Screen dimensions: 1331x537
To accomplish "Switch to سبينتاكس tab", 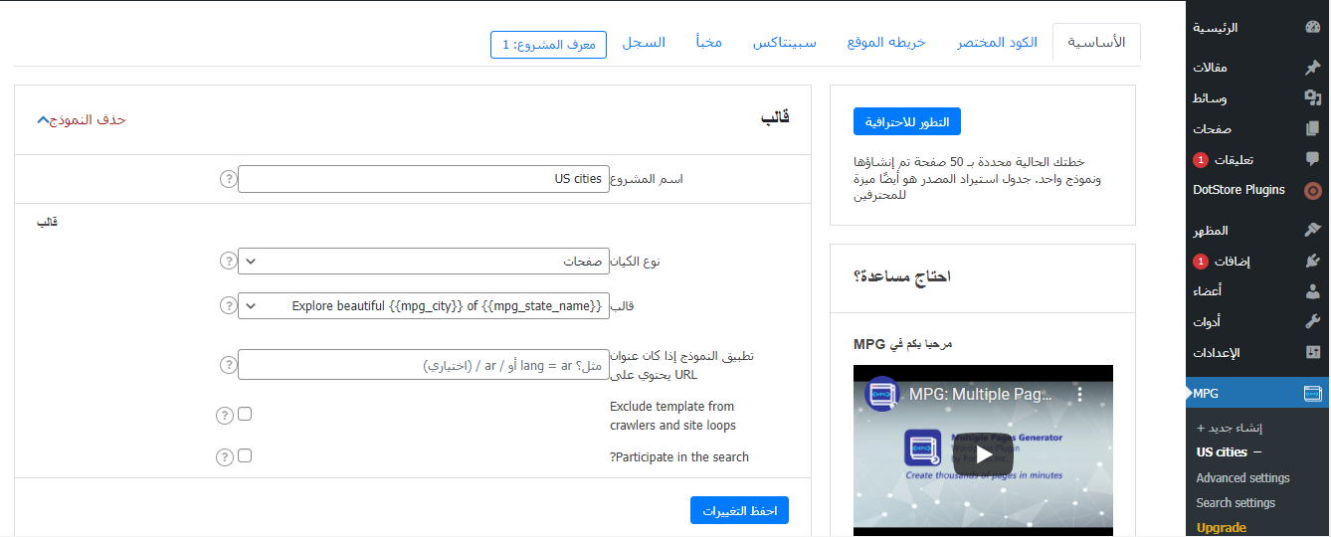I will tap(785, 43).
